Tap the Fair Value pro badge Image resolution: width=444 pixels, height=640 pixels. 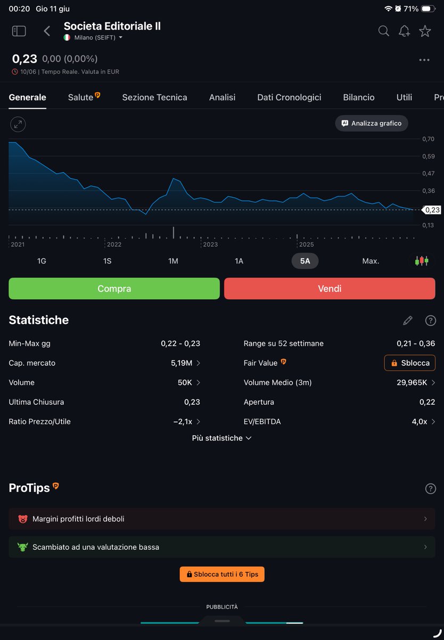tap(284, 362)
